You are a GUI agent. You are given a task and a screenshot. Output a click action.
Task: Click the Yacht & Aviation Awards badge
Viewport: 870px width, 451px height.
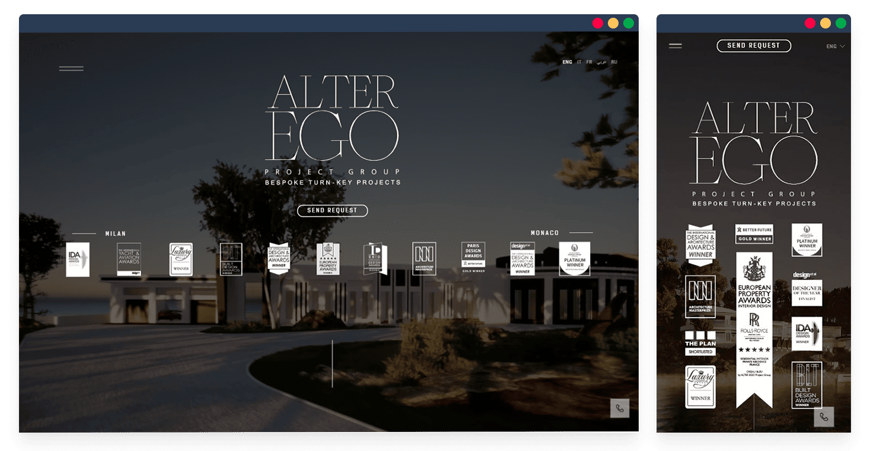click(x=129, y=259)
